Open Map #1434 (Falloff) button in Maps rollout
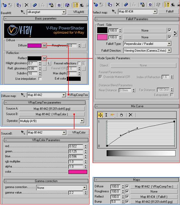Image resolution: width=180 pixels, height=205 pixels. click(154, 197)
